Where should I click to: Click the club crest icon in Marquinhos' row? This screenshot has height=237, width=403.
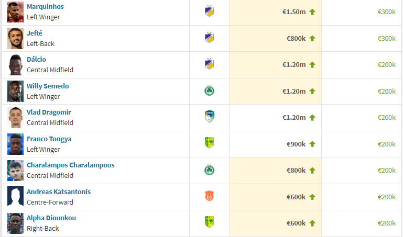tap(209, 12)
